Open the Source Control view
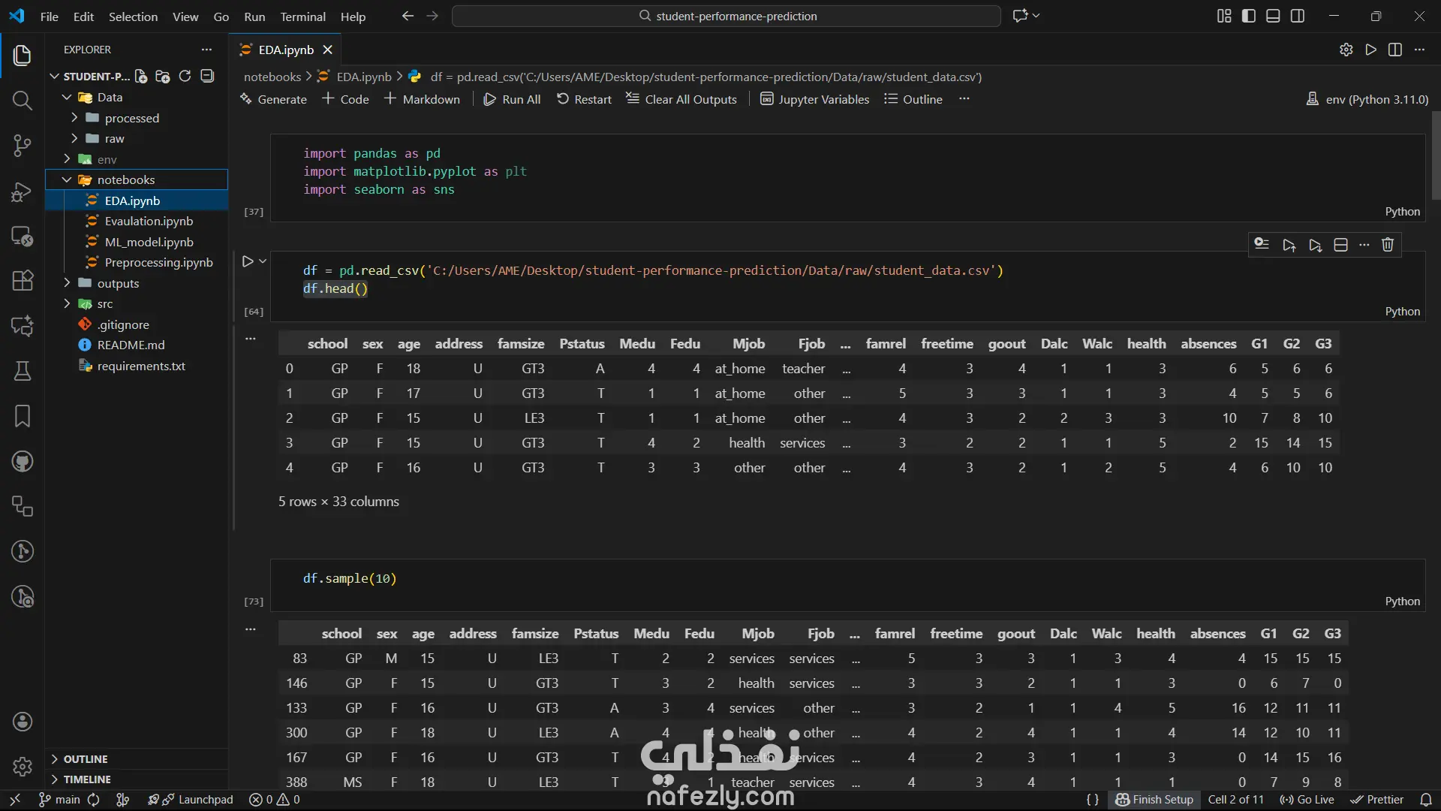This screenshot has width=1441, height=811. click(x=23, y=146)
